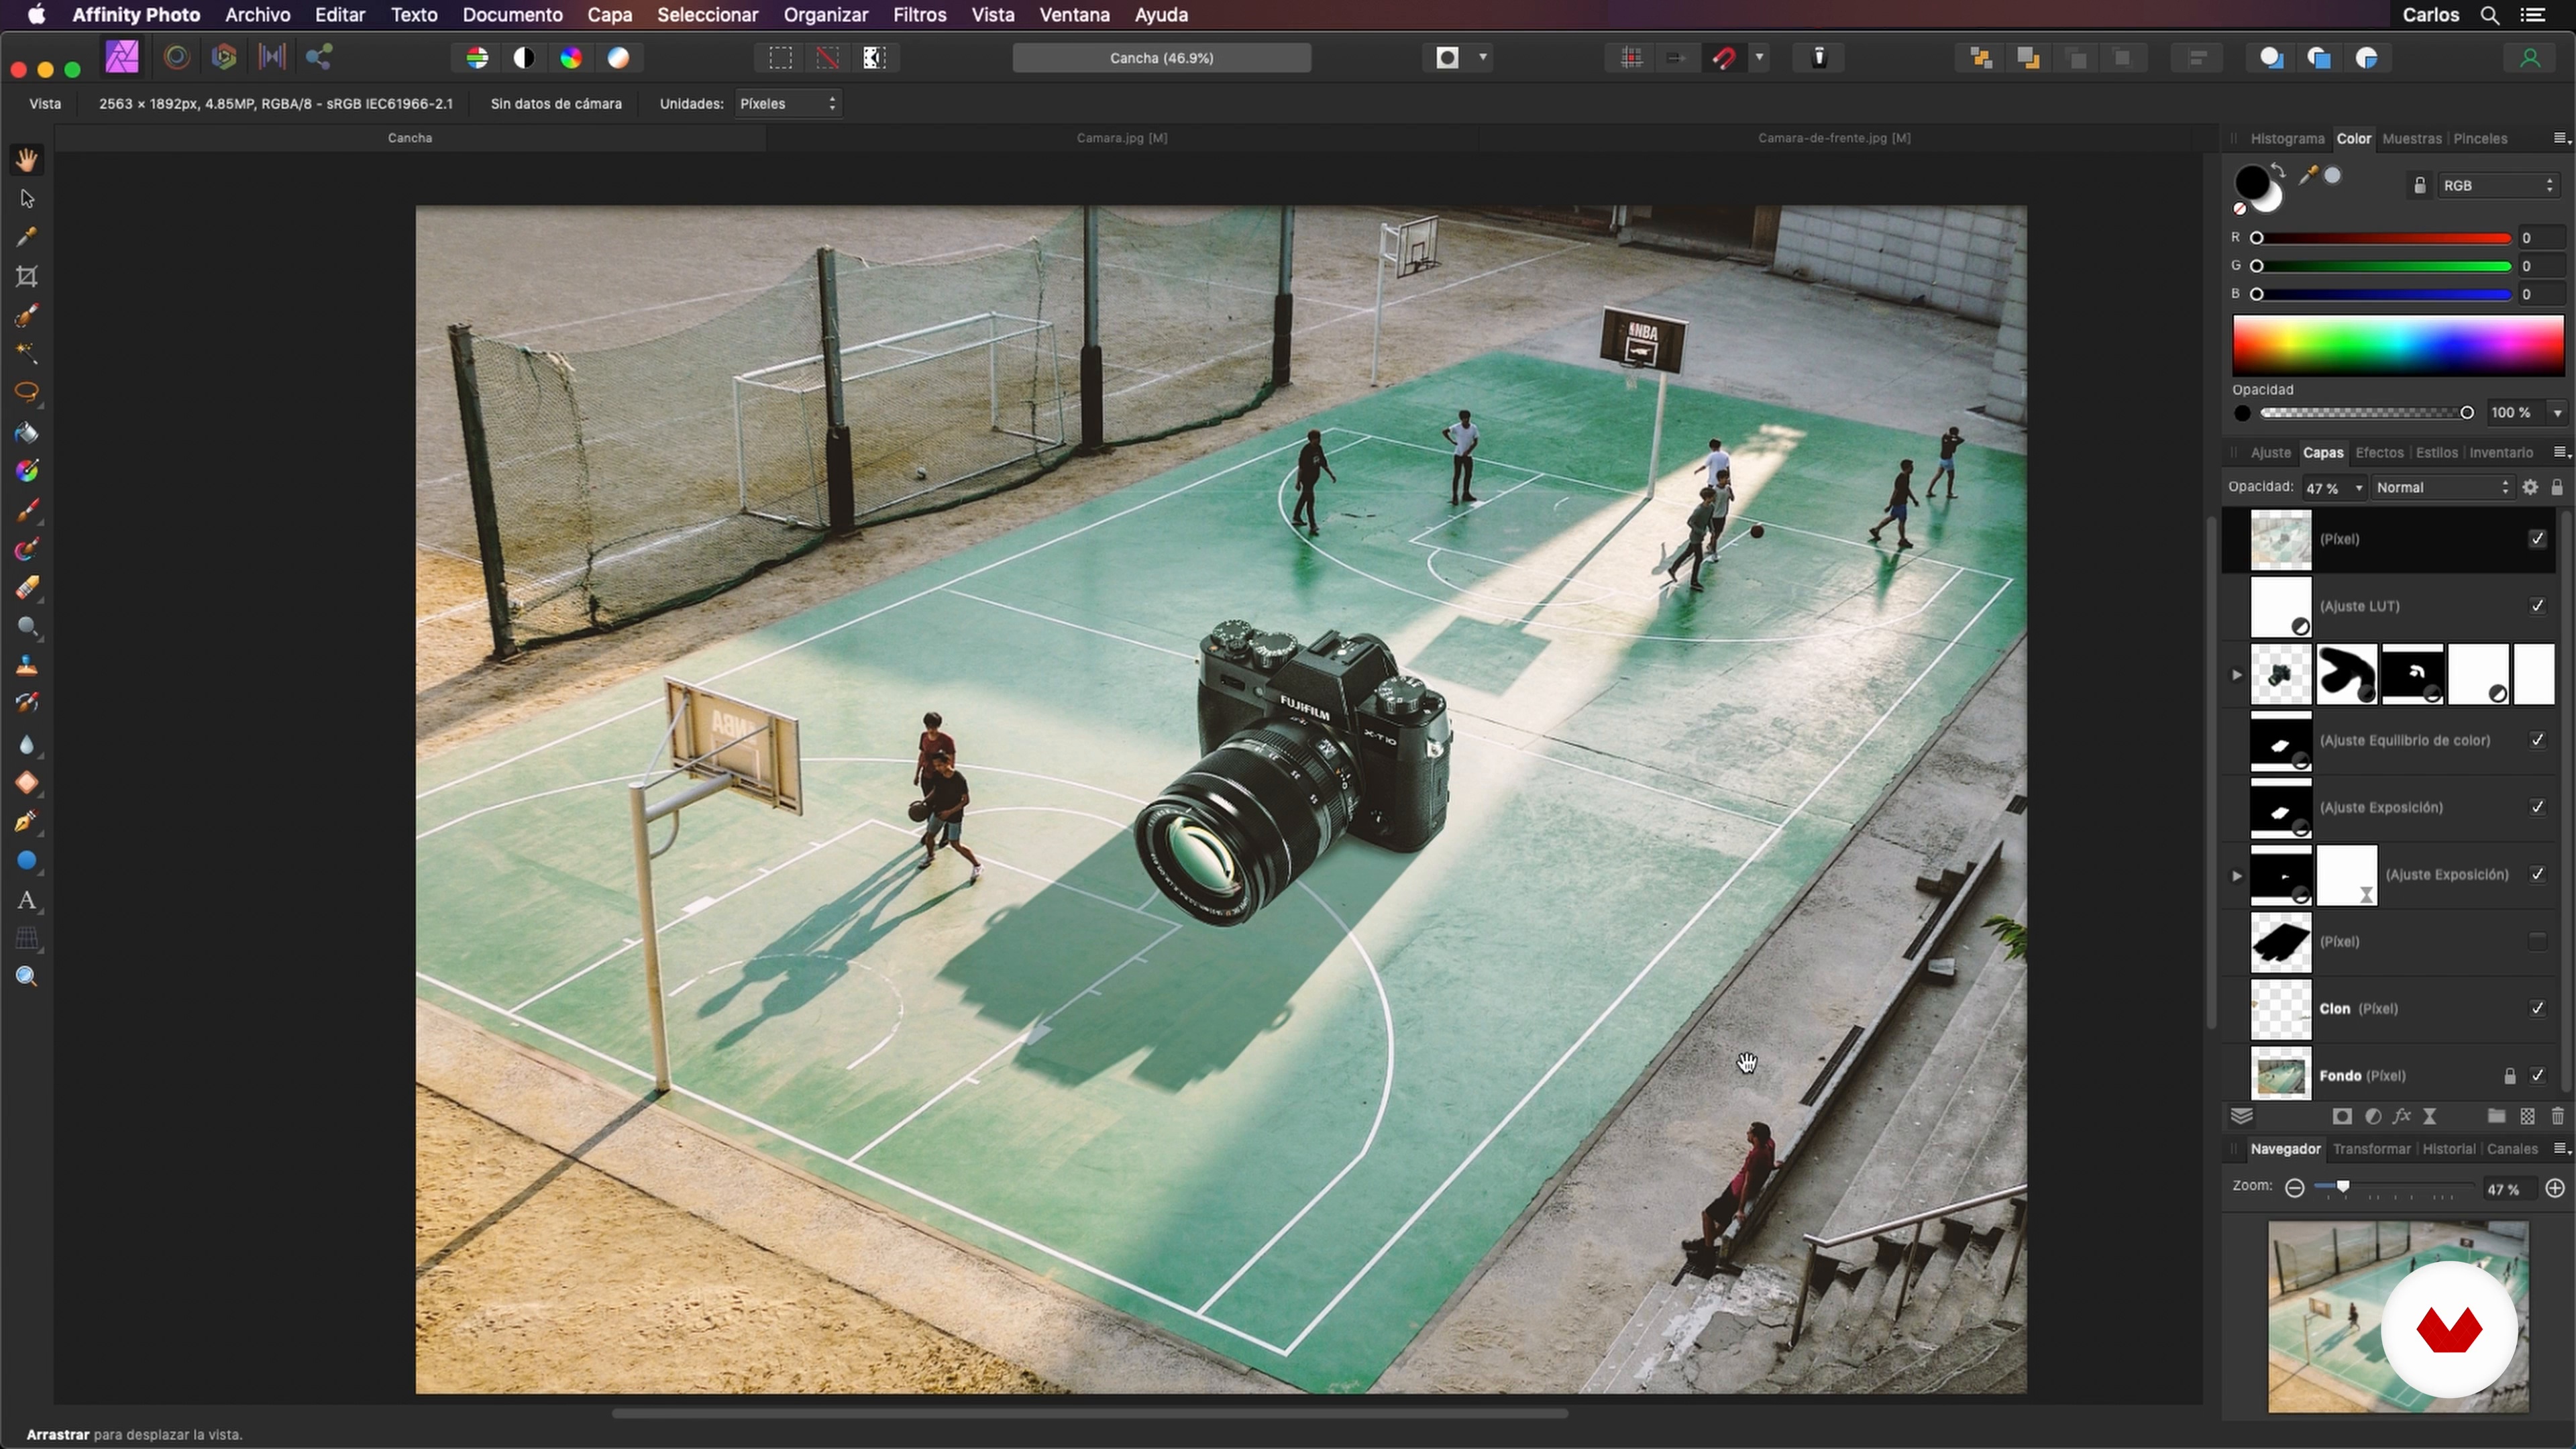2576x1449 pixels.
Task: Open layer opacity 47 % dropdown
Action: [x=2359, y=488]
